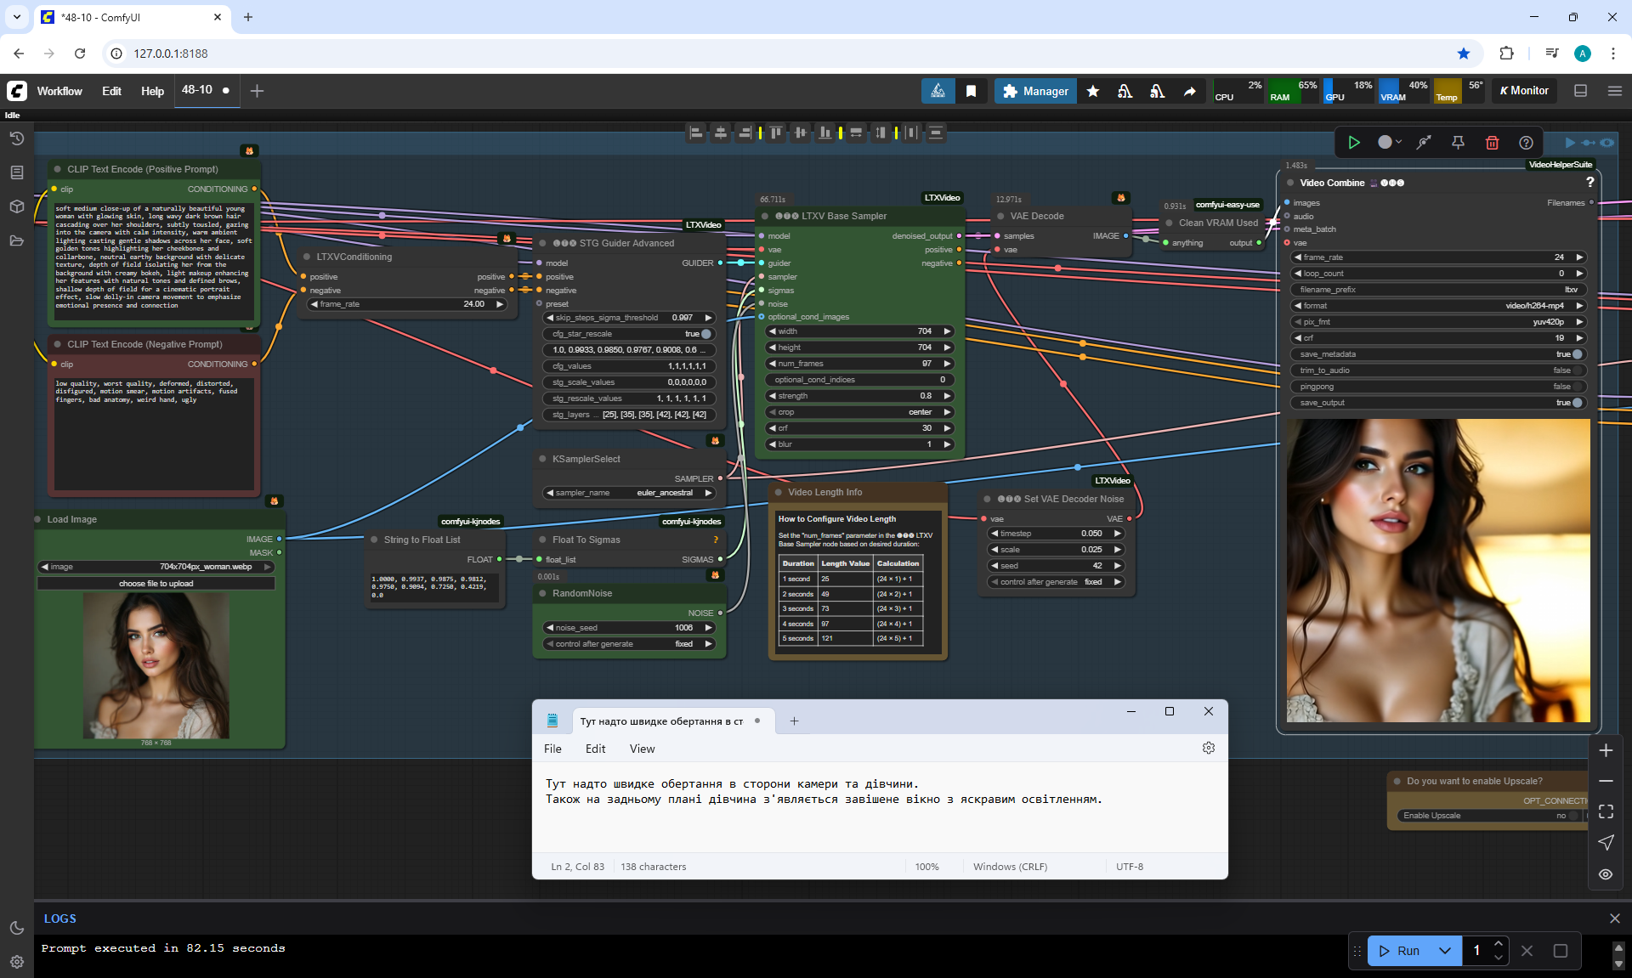Click the red delete node trash icon
The height and width of the screenshot is (978, 1632).
[x=1492, y=143]
